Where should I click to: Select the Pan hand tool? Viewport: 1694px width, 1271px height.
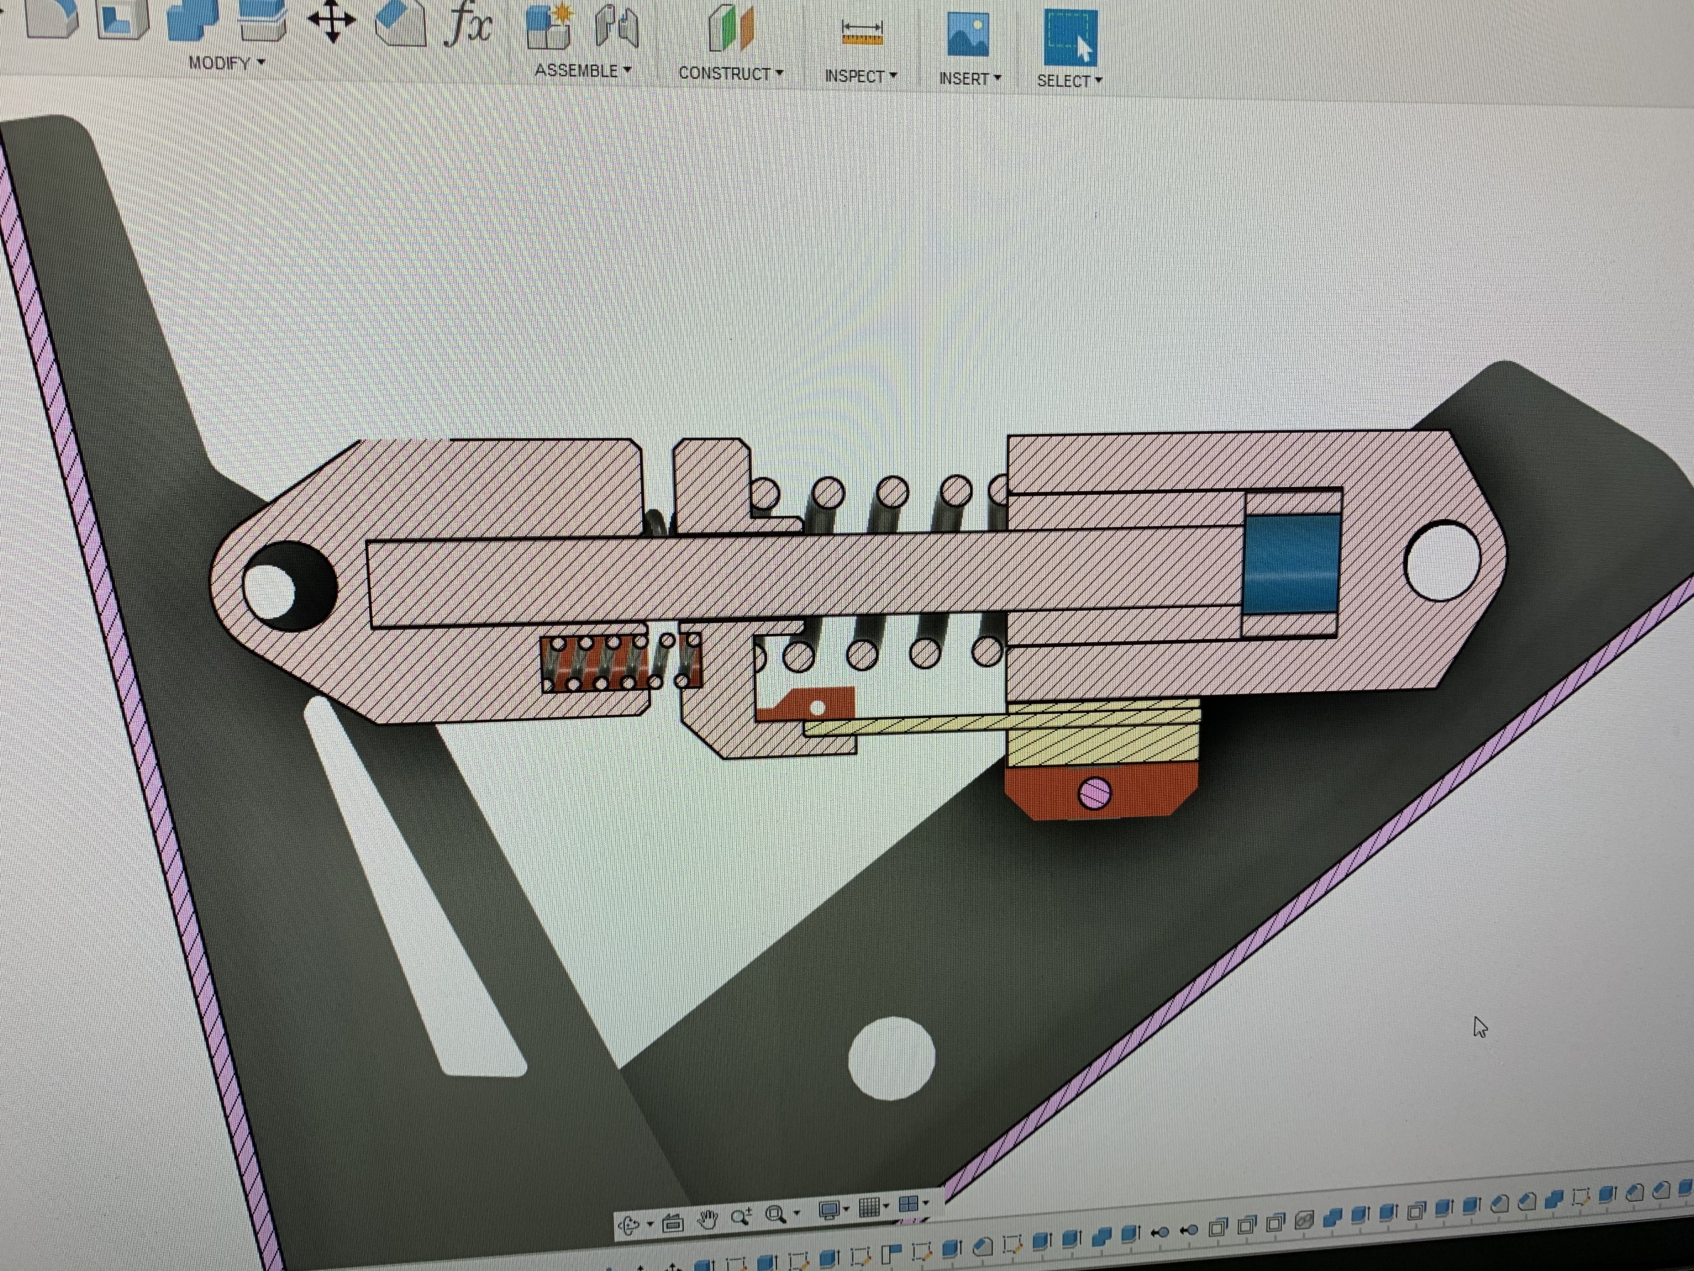click(x=707, y=1219)
